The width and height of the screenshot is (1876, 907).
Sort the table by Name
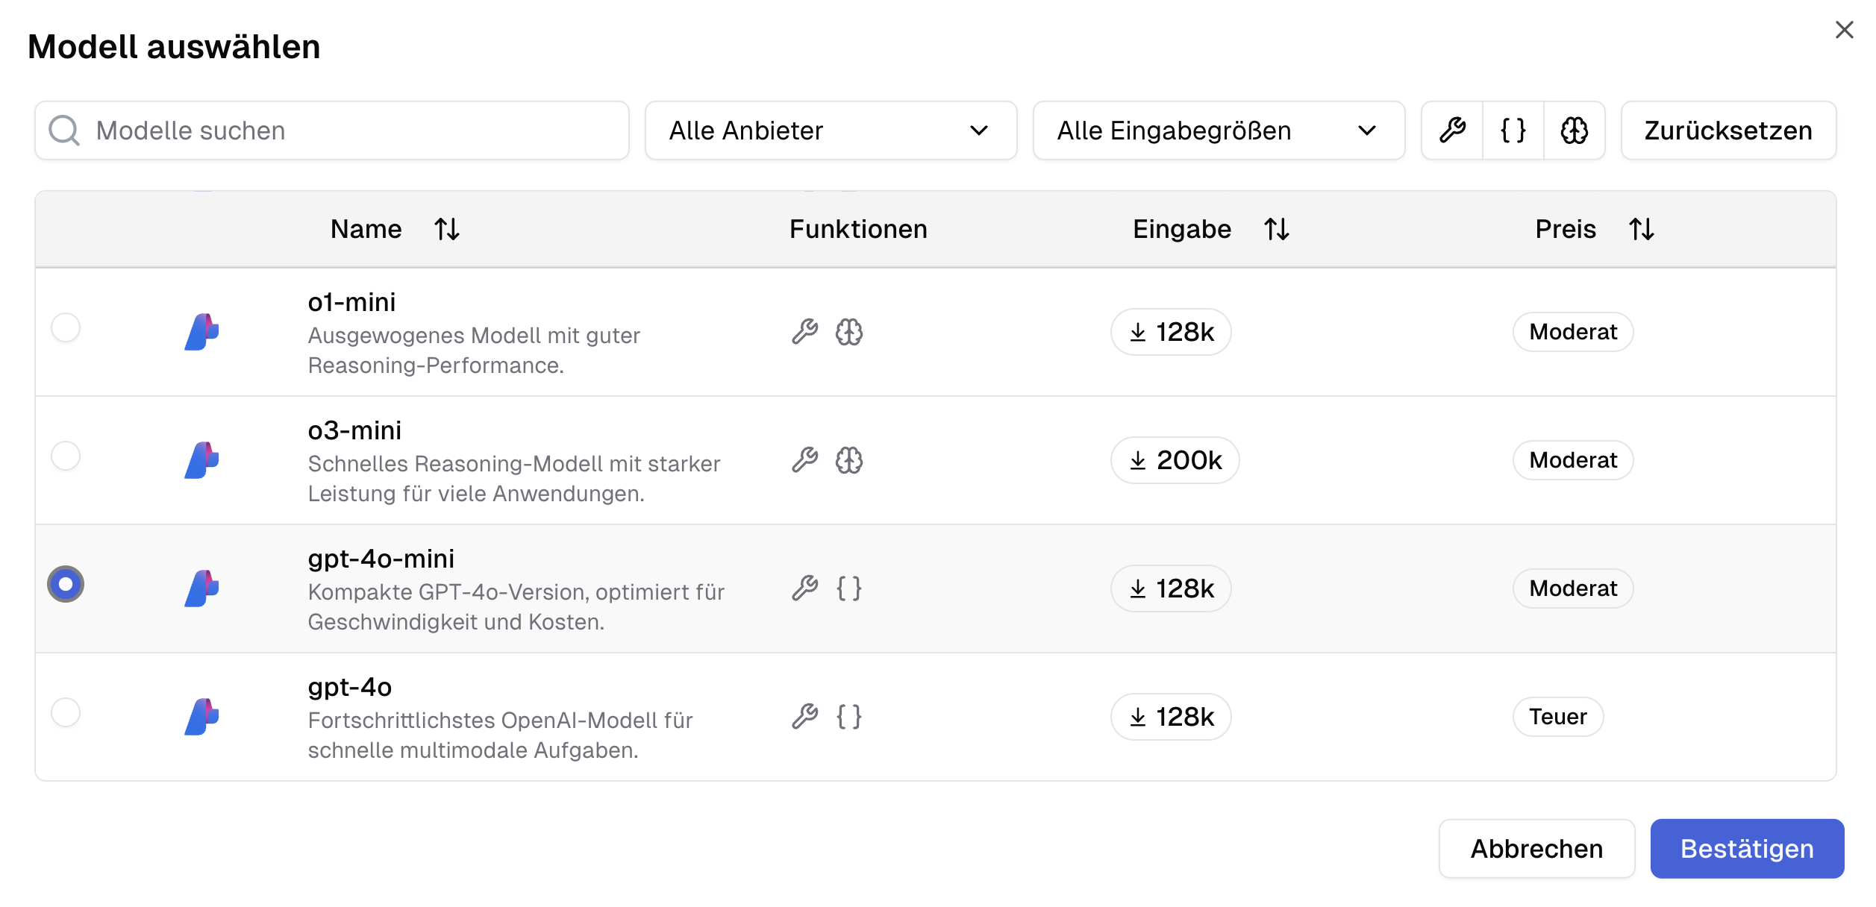448,229
